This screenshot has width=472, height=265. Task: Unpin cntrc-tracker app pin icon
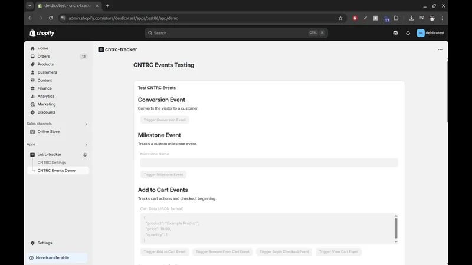(x=85, y=154)
